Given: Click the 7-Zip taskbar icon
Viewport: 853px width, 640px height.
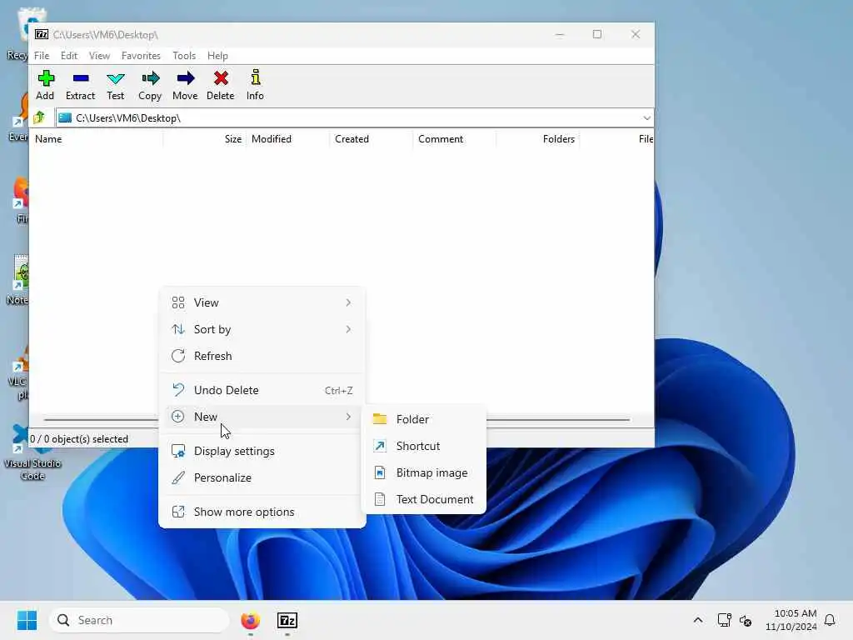Looking at the screenshot, I should pyautogui.click(x=287, y=620).
